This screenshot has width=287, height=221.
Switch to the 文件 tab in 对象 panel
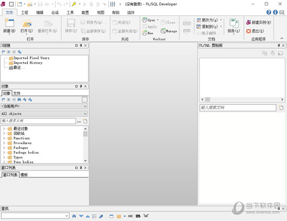17,93
